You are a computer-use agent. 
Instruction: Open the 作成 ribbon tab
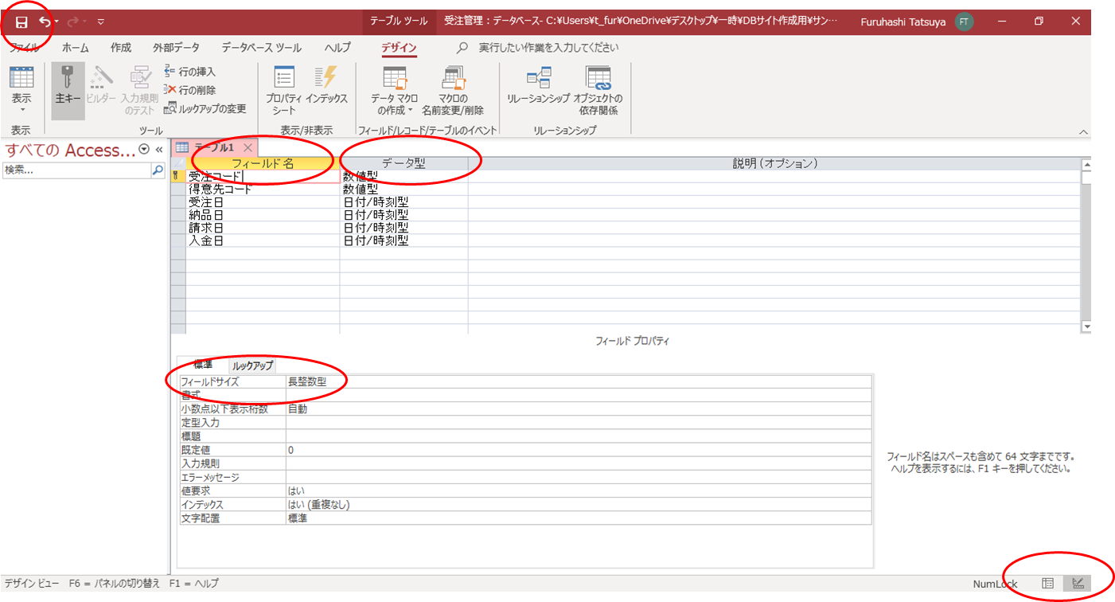[x=121, y=48]
